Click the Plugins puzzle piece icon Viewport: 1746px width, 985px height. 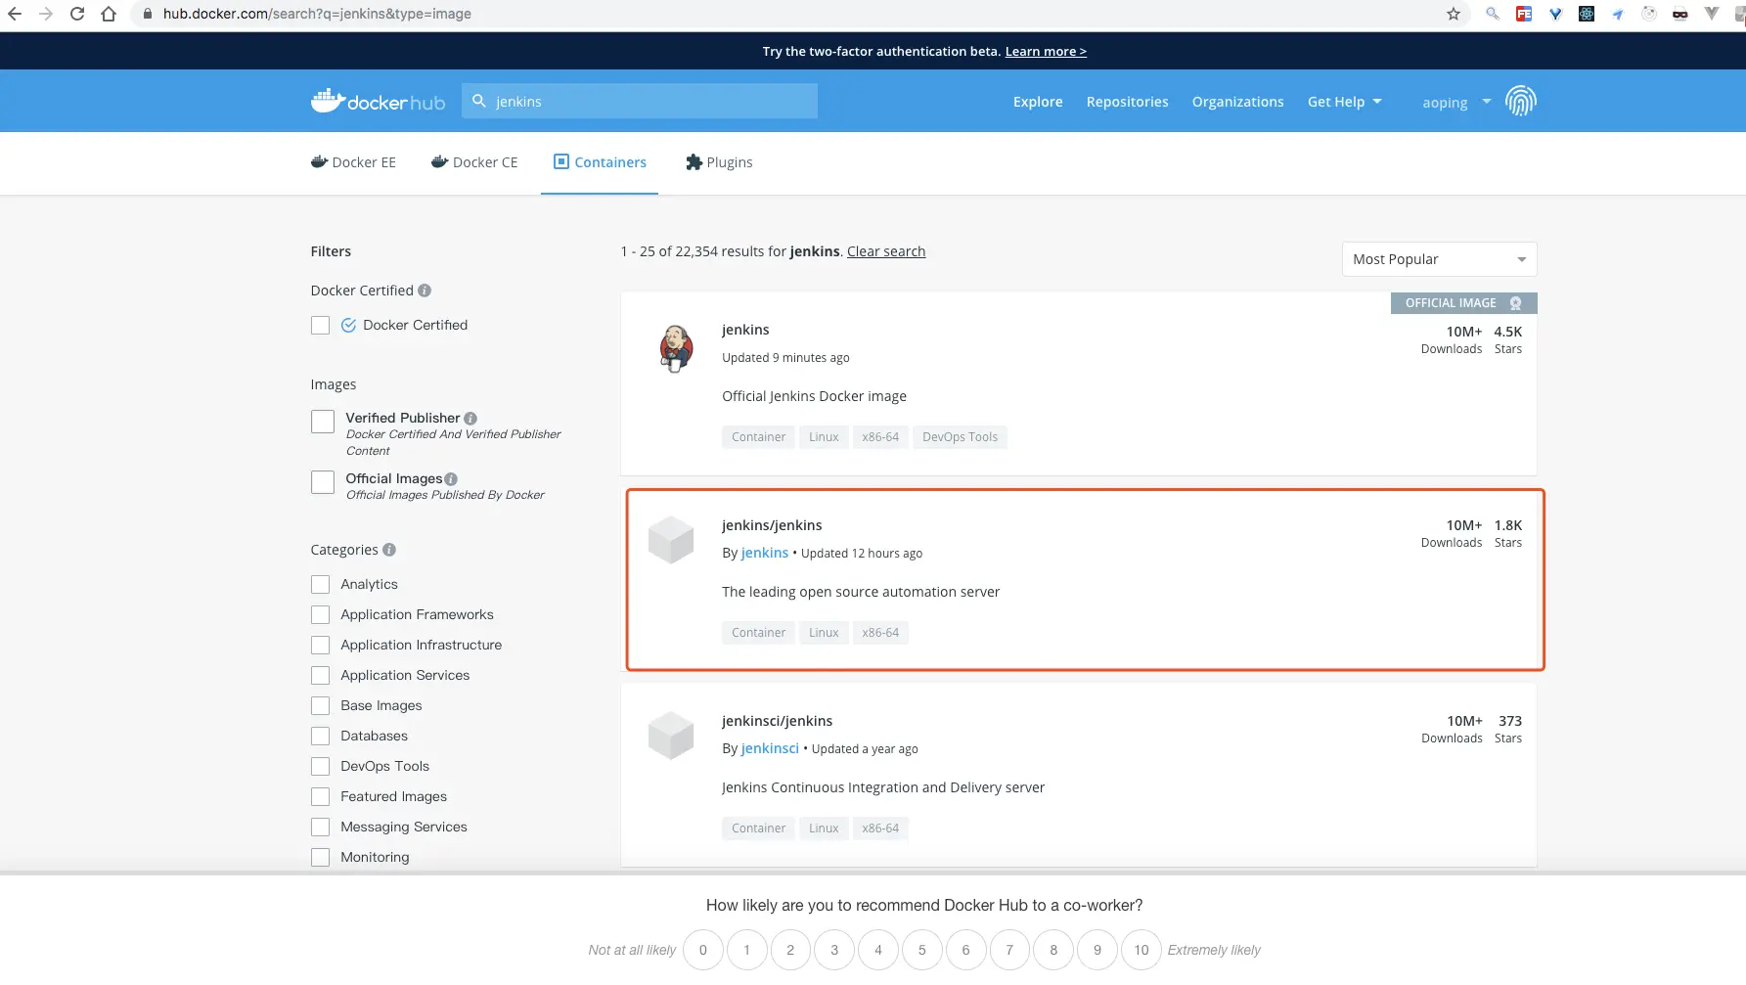click(694, 162)
